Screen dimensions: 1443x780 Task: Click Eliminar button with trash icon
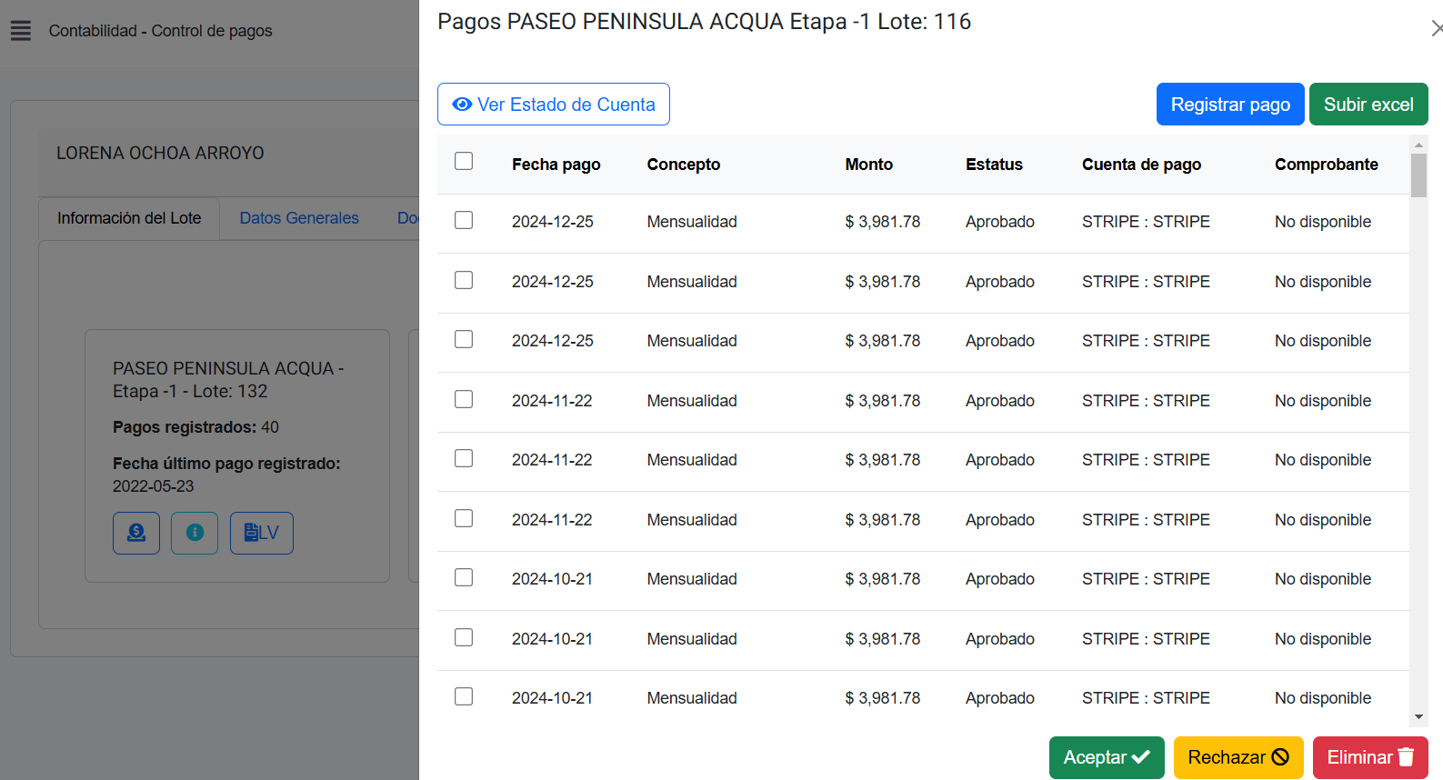point(1369,757)
